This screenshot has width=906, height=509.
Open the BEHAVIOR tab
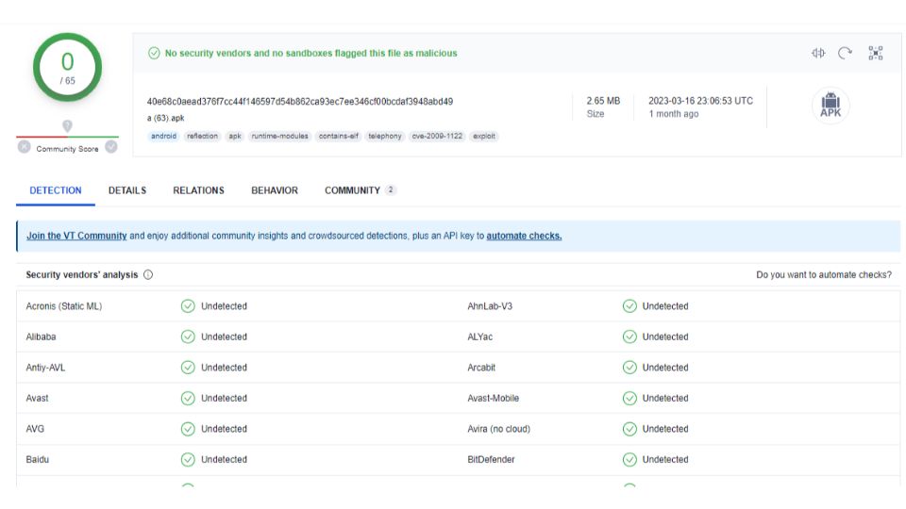click(275, 190)
